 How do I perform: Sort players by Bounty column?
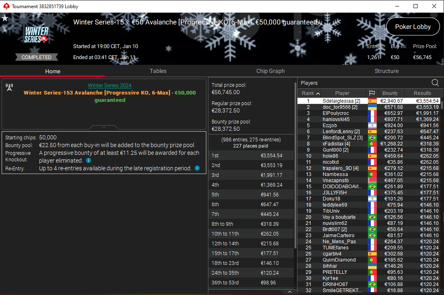tap(390, 93)
